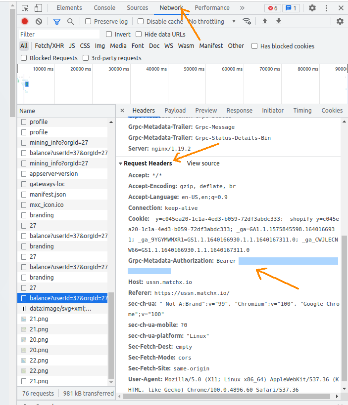Enable Preserve log checkbox
348x405 pixels.
pyautogui.click(x=88, y=21)
